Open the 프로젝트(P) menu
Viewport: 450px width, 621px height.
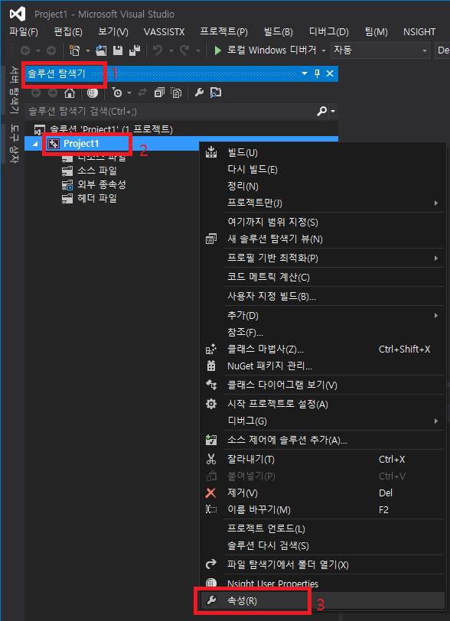(x=224, y=31)
